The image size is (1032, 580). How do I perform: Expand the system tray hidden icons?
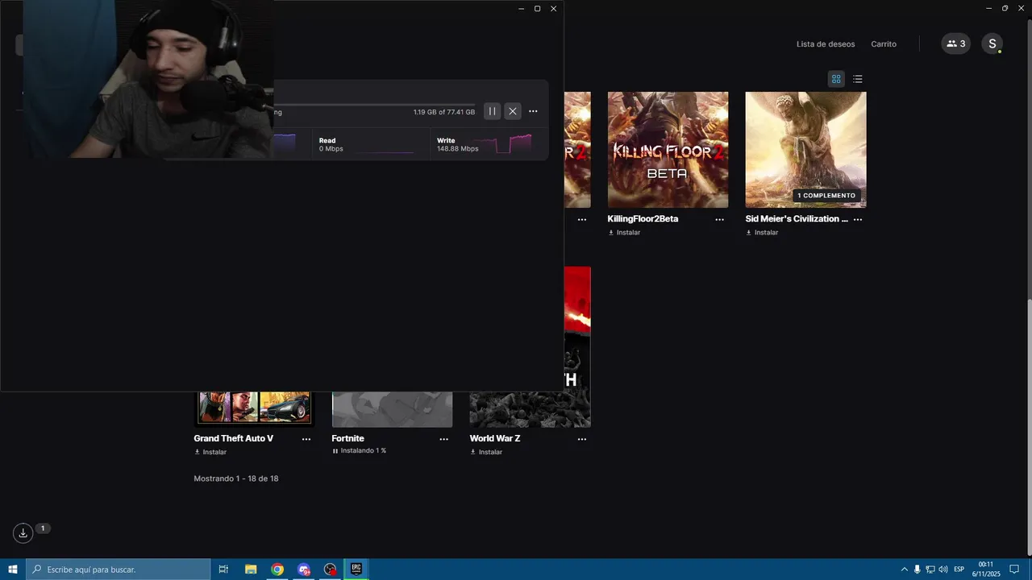[904, 570]
